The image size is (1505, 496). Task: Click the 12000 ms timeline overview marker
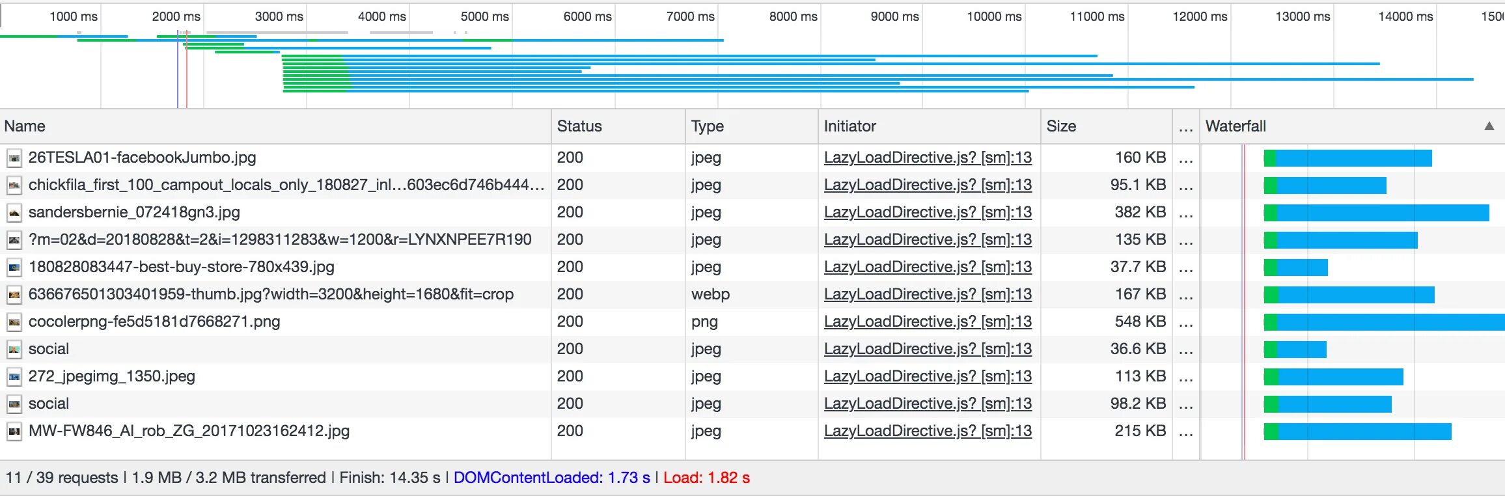point(1200,16)
